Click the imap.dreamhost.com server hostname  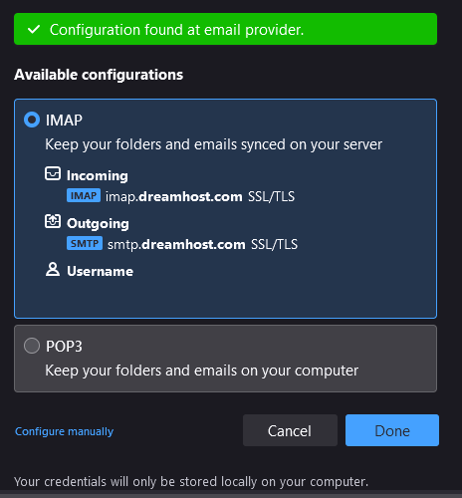(174, 196)
